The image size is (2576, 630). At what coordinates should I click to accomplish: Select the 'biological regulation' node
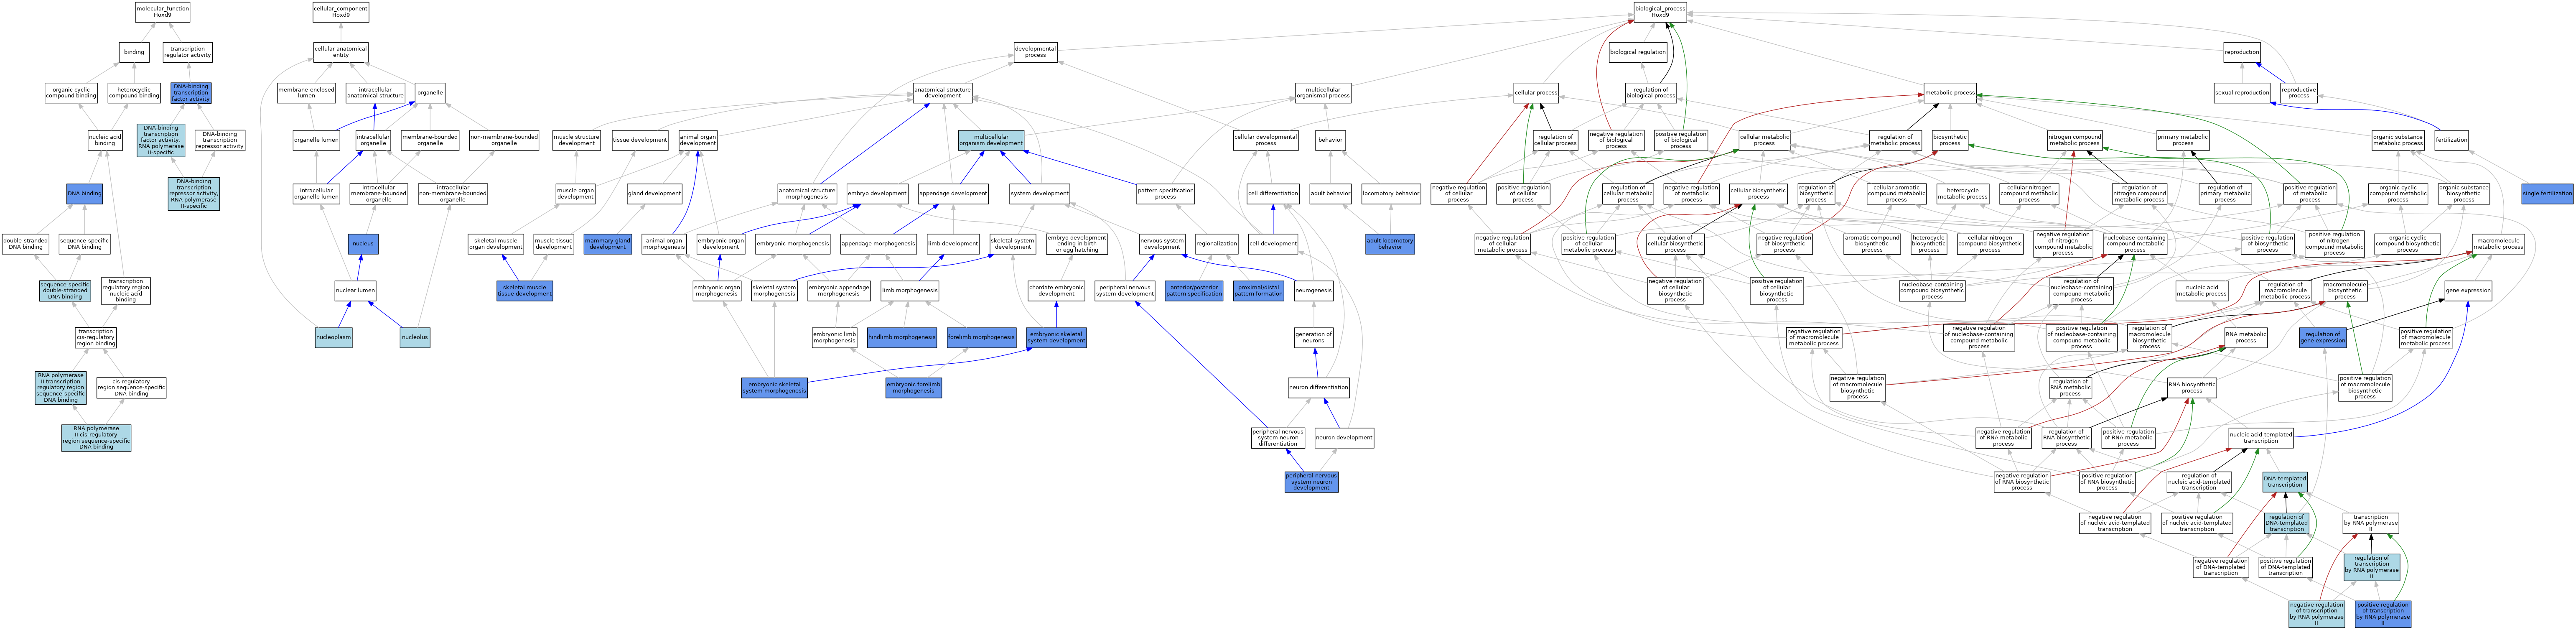click(x=1638, y=52)
